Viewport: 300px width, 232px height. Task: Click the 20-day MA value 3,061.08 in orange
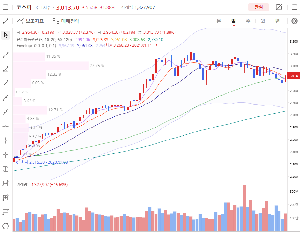[119, 40]
